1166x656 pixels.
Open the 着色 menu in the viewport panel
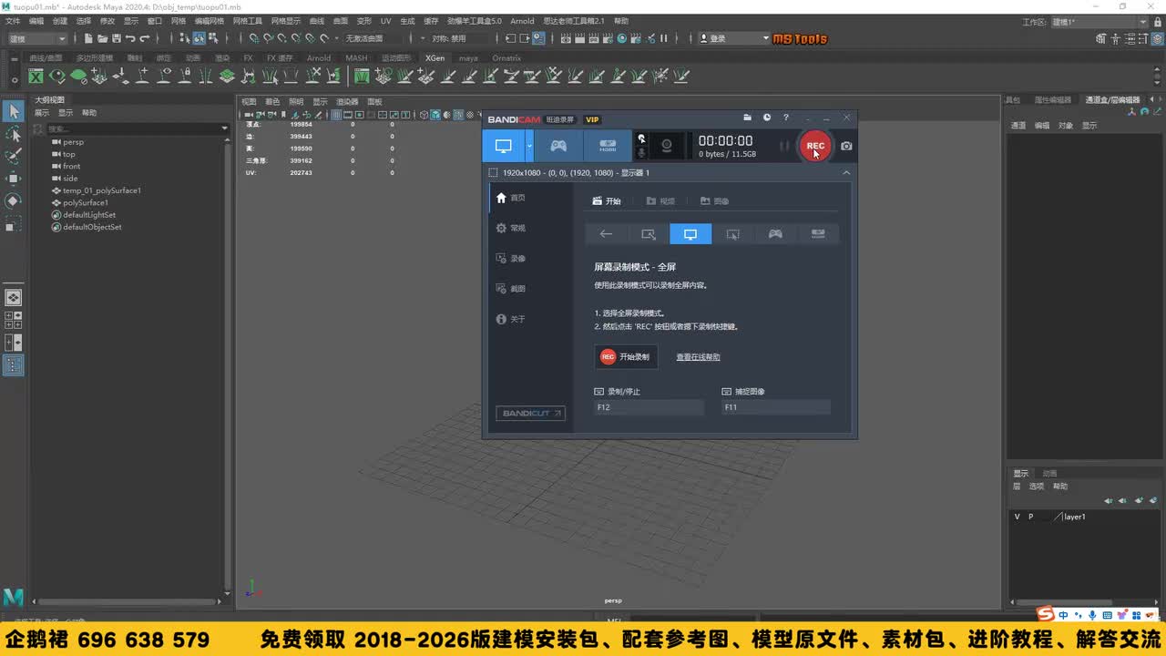[x=272, y=102]
